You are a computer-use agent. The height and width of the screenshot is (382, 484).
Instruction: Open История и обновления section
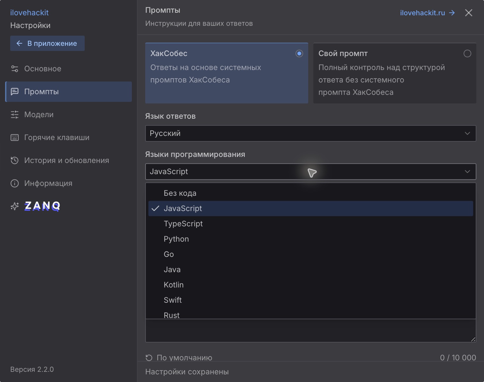pyautogui.click(x=68, y=160)
